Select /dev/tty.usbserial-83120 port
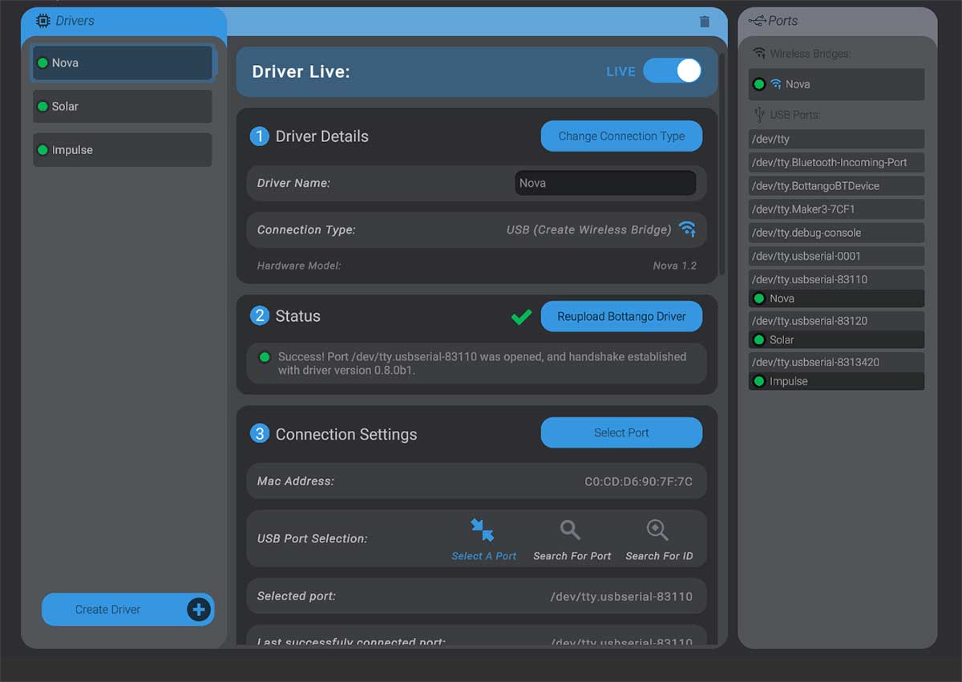The image size is (962, 682). click(x=836, y=321)
